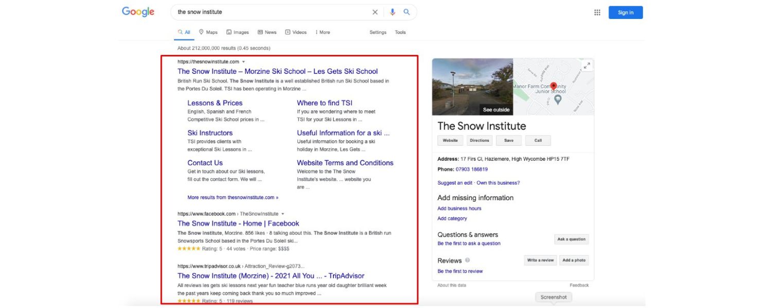Click the search magnifier icon
The height and width of the screenshot is (308, 772).
click(x=407, y=12)
